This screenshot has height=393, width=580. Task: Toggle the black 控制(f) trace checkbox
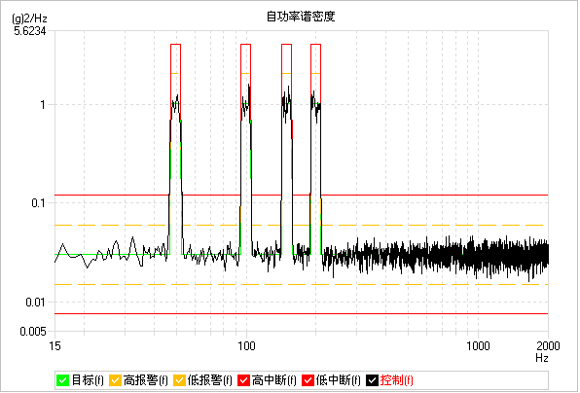point(372,380)
